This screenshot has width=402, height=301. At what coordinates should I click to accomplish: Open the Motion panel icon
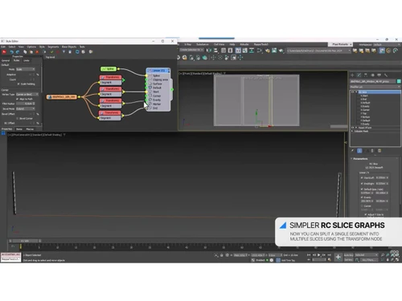pyautogui.click(x=372, y=75)
